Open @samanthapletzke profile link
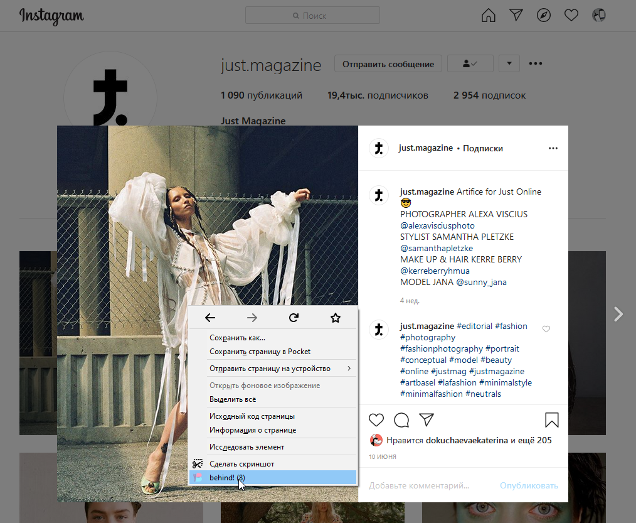The height and width of the screenshot is (523, 636). pos(437,249)
